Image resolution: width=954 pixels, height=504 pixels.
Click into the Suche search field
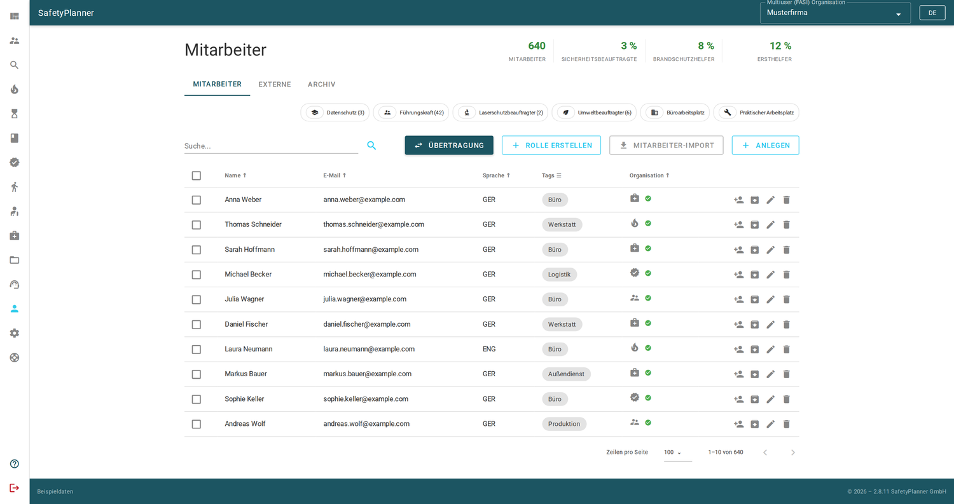[x=272, y=146]
